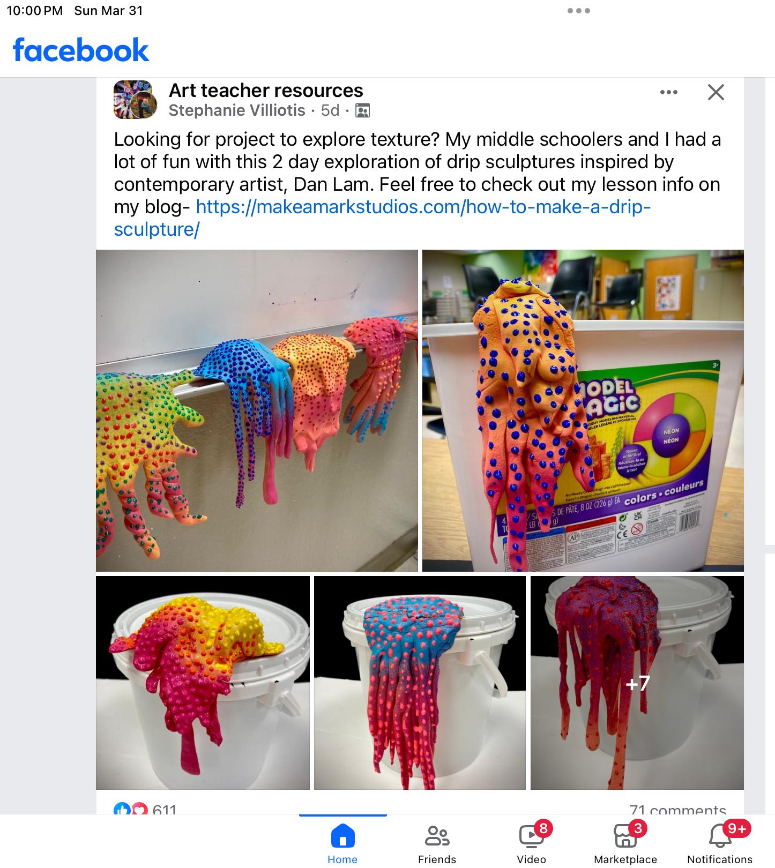
Task: Open the rainbow drip sculptures wall photo
Action: click(x=257, y=410)
